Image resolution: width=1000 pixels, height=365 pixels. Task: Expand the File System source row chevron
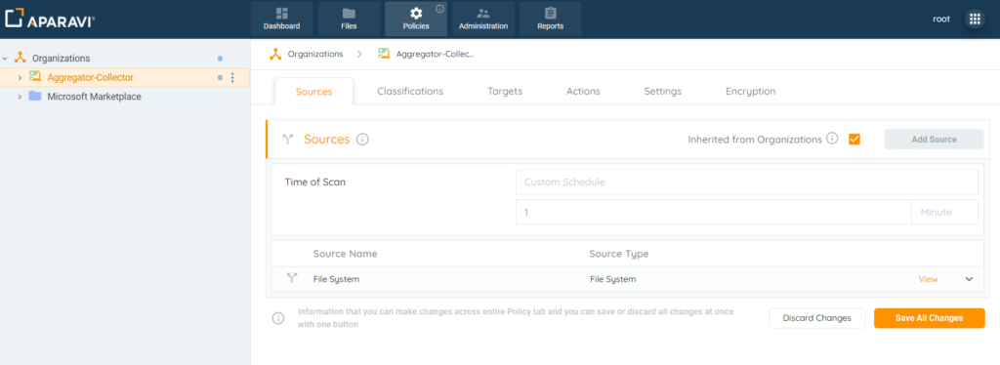click(x=970, y=279)
